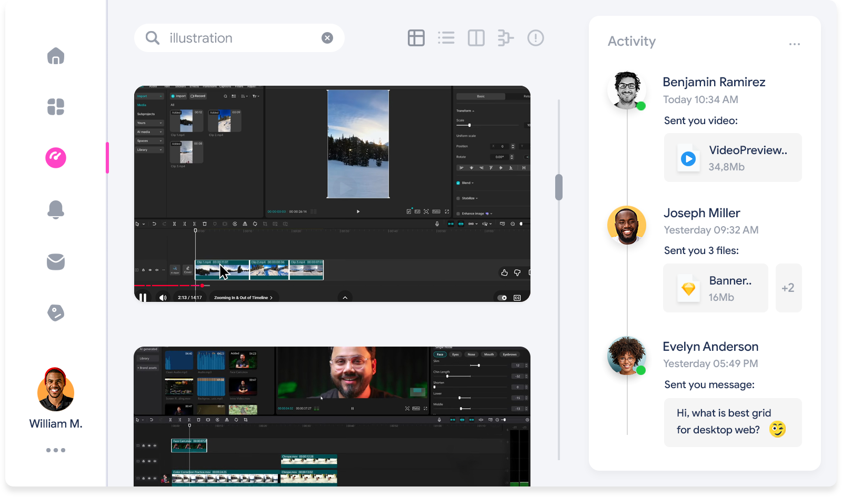842x497 pixels.
Task: Click the alert info circle icon
Action: [535, 38]
